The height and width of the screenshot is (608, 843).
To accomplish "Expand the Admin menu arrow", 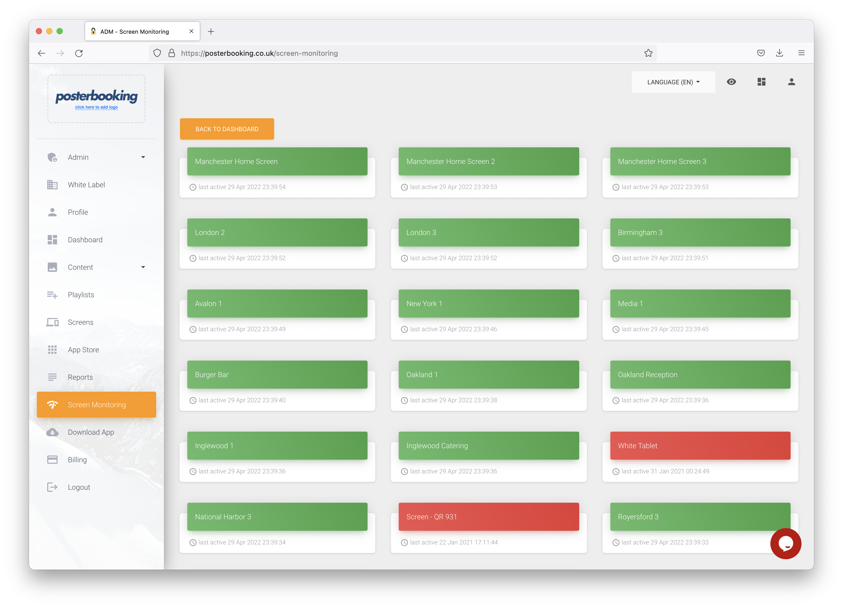I will (143, 157).
